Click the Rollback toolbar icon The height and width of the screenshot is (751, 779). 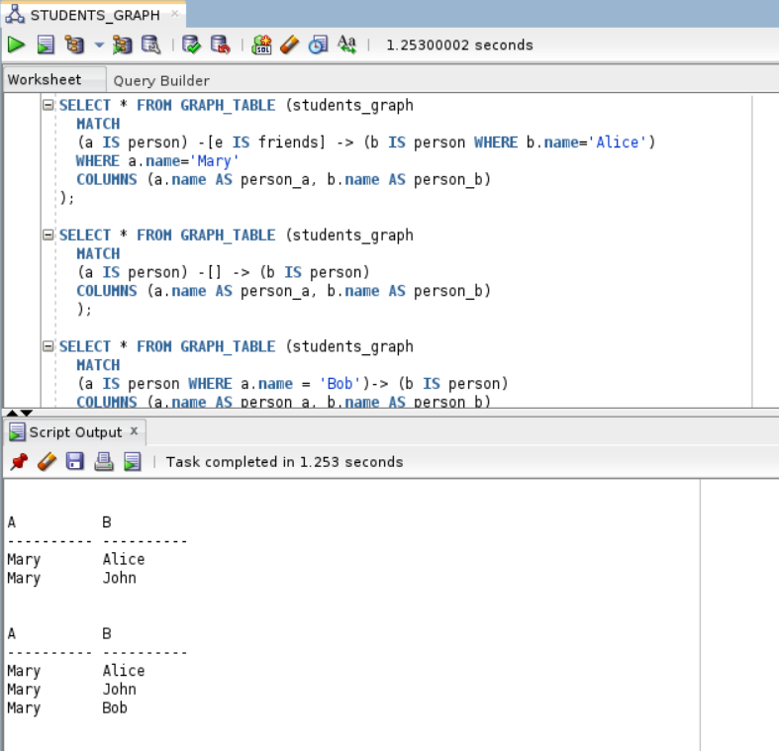[x=221, y=45]
